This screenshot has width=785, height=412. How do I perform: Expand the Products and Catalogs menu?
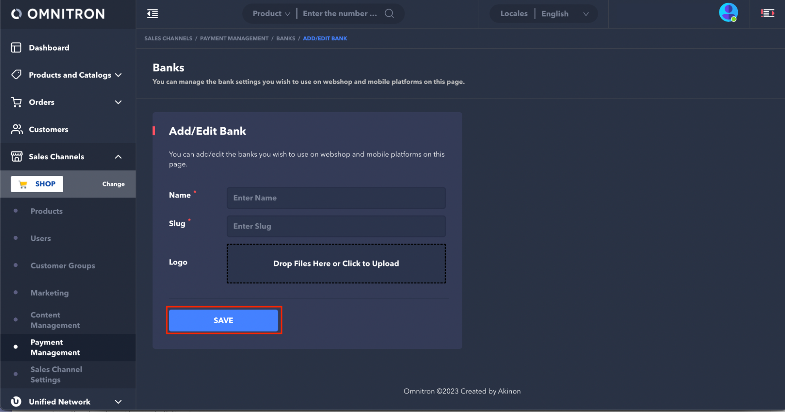click(x=118, y=75)
